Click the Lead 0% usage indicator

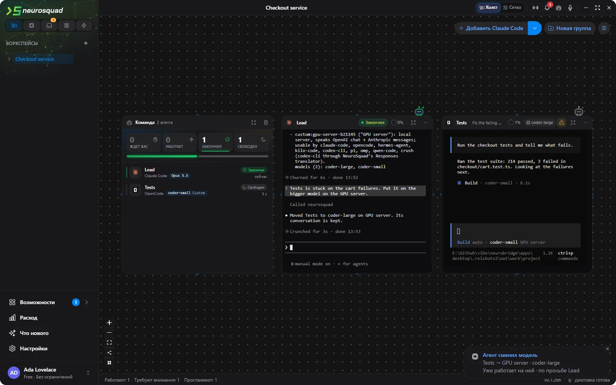pyautogui.click(x=397, y=122)
